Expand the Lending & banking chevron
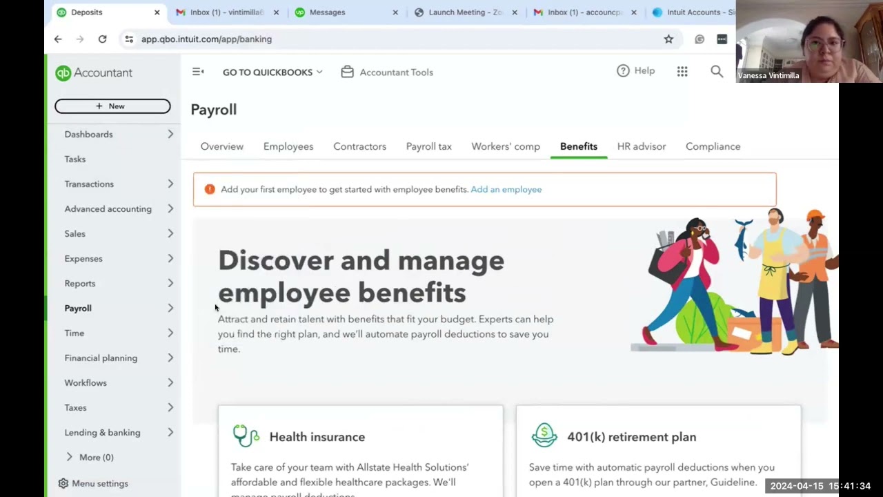Screen dimensions: 883x497 170,432
